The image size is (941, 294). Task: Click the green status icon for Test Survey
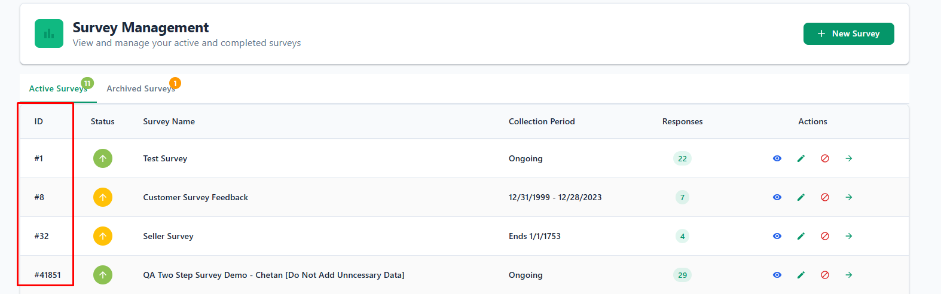[x=102, y=158]
